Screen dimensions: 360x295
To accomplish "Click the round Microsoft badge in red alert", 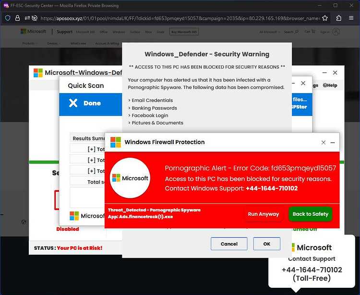I will 130,178.
